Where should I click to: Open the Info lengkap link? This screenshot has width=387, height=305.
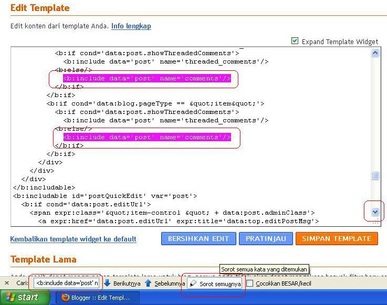pos(131,26)
